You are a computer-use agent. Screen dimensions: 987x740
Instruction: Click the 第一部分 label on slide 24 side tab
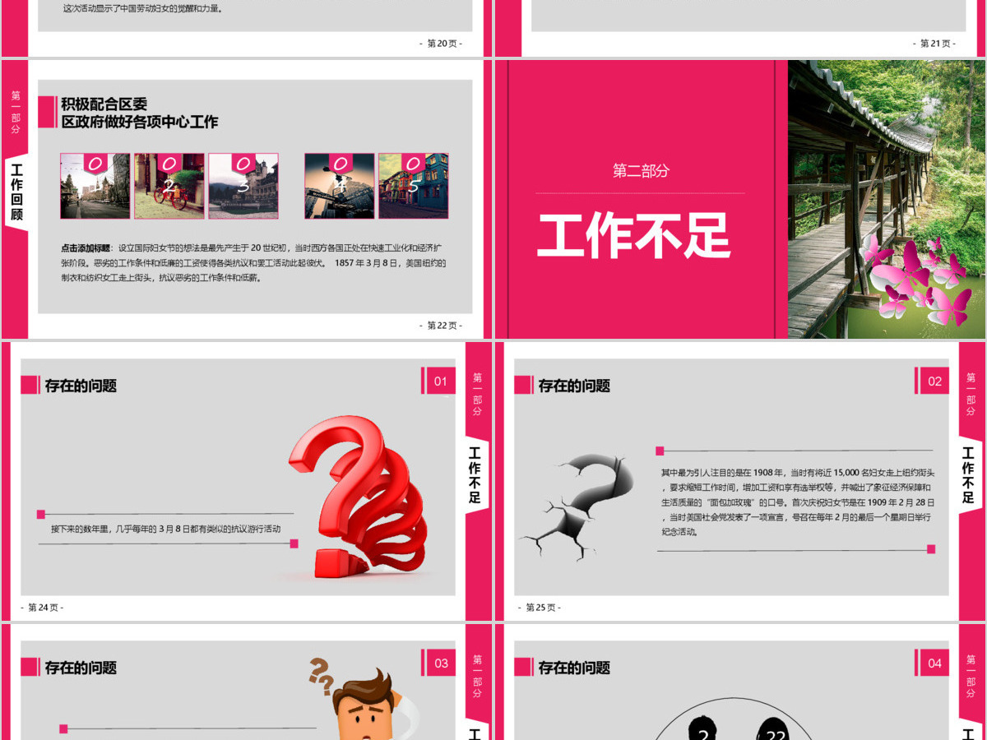(x=477, y=394)
